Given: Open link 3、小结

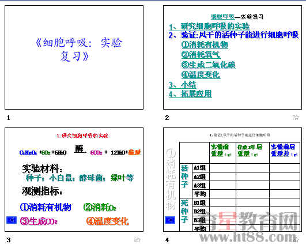Looking at the screenshot, I should tap(182, 85).
